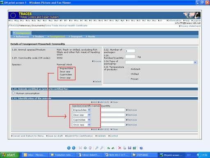The image size is (210, 158).
Task: Switch to the Yahoo! Babel Fish taskbar item
Action: point(90,155)
